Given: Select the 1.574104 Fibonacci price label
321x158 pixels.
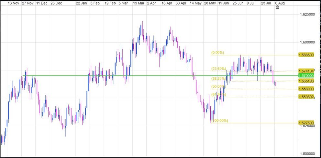Looking at the screenshot, I should [x=306, y=71].
